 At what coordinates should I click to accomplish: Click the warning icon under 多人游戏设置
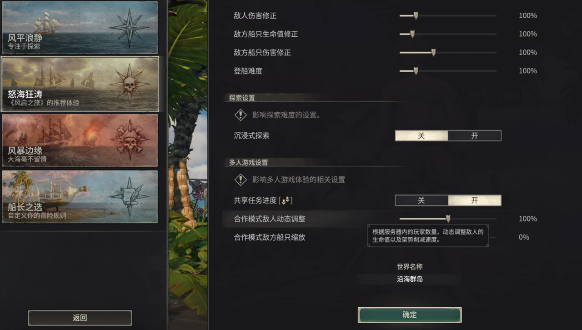(241, 180)
